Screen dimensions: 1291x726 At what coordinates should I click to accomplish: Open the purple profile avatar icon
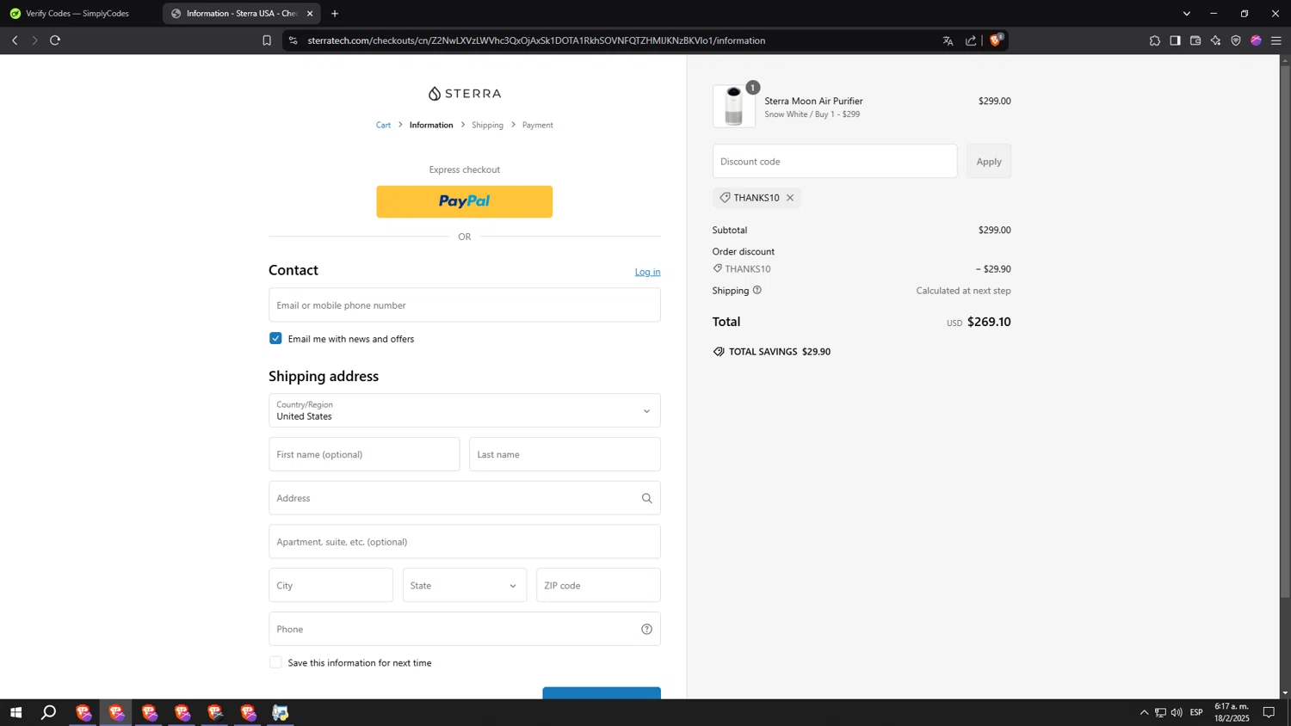click(1256, 40)
